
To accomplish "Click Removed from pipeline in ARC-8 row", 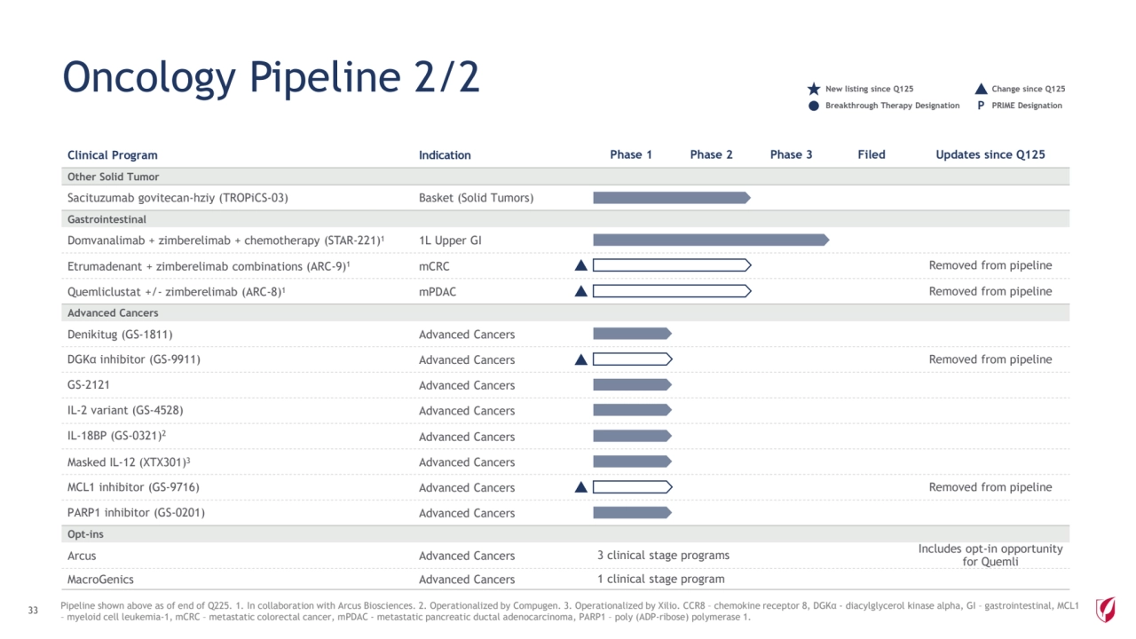I will point(990,291).
